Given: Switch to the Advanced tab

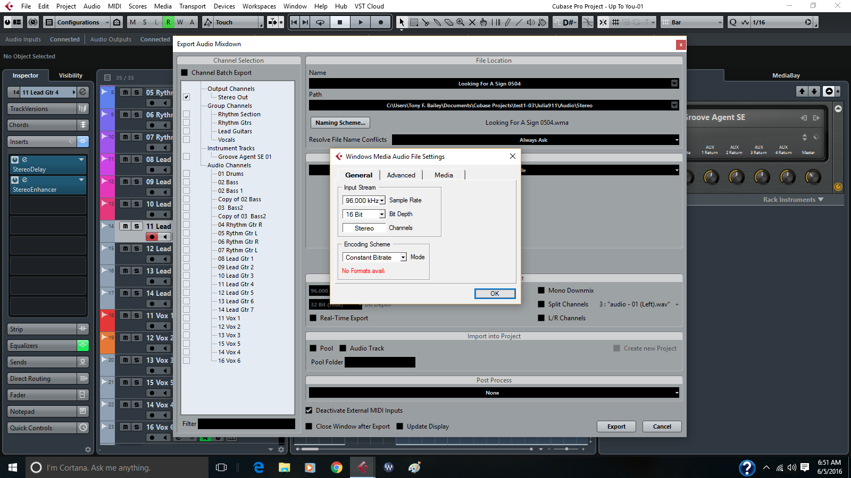Looking at the screenshot, I should (401, 175).
